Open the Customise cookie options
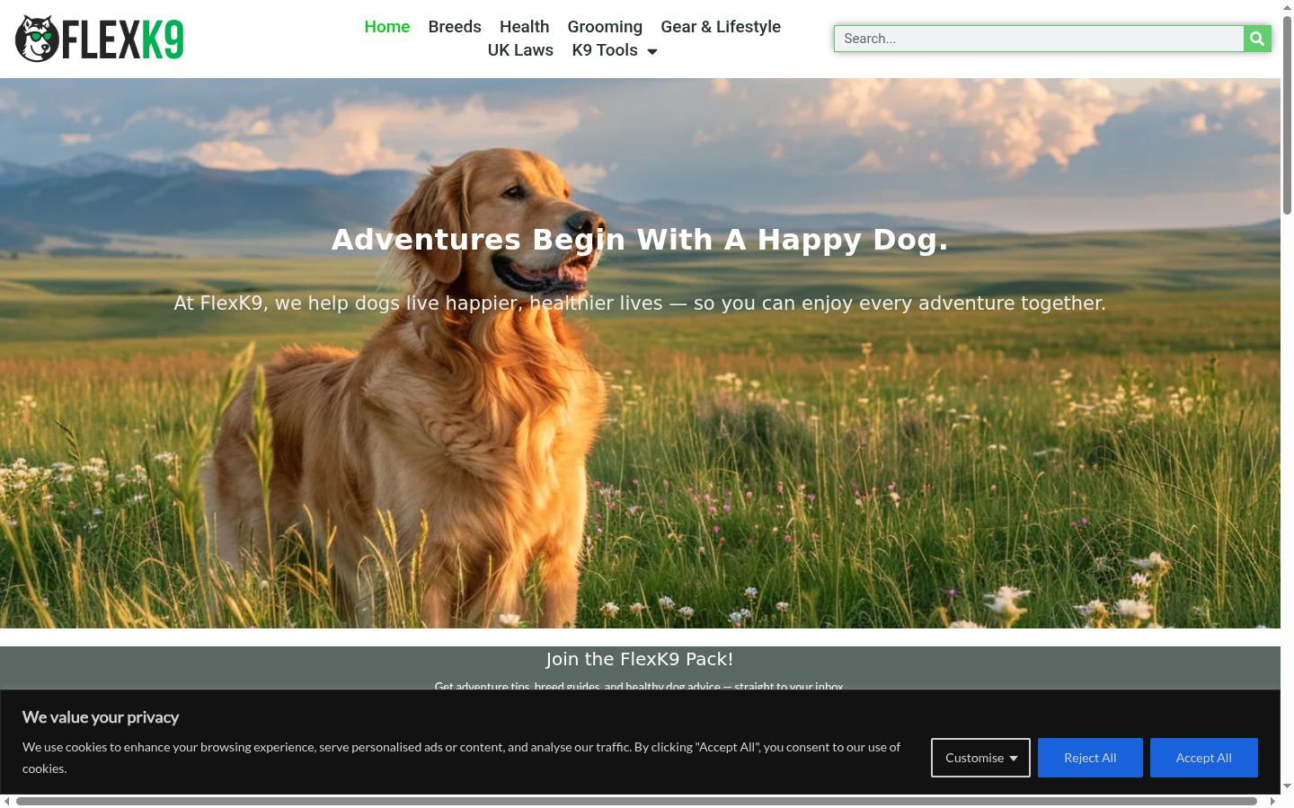Screen dimensions: 1294x808 tap(980, 758)
